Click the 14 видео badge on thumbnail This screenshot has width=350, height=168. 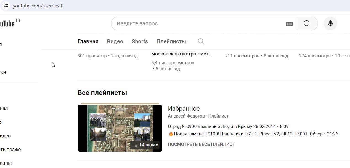(x=145, y=145)
